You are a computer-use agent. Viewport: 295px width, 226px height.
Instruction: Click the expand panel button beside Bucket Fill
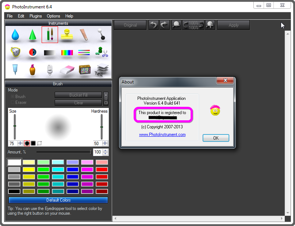tap(106, 99)
